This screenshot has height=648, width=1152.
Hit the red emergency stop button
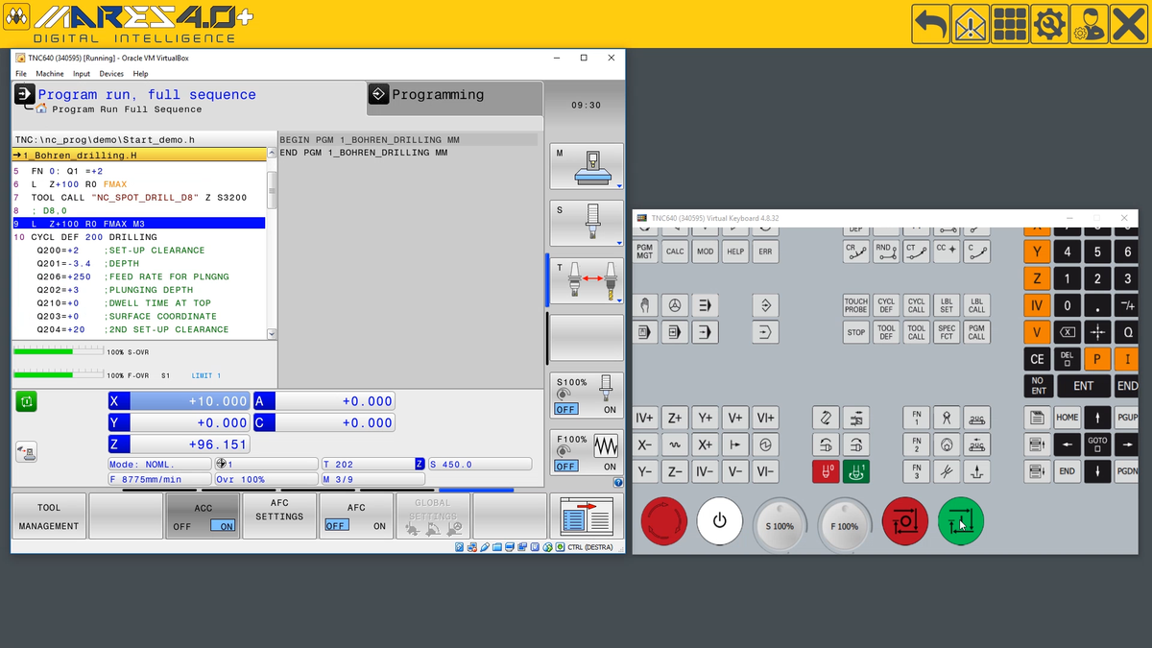tap(663, 521)
